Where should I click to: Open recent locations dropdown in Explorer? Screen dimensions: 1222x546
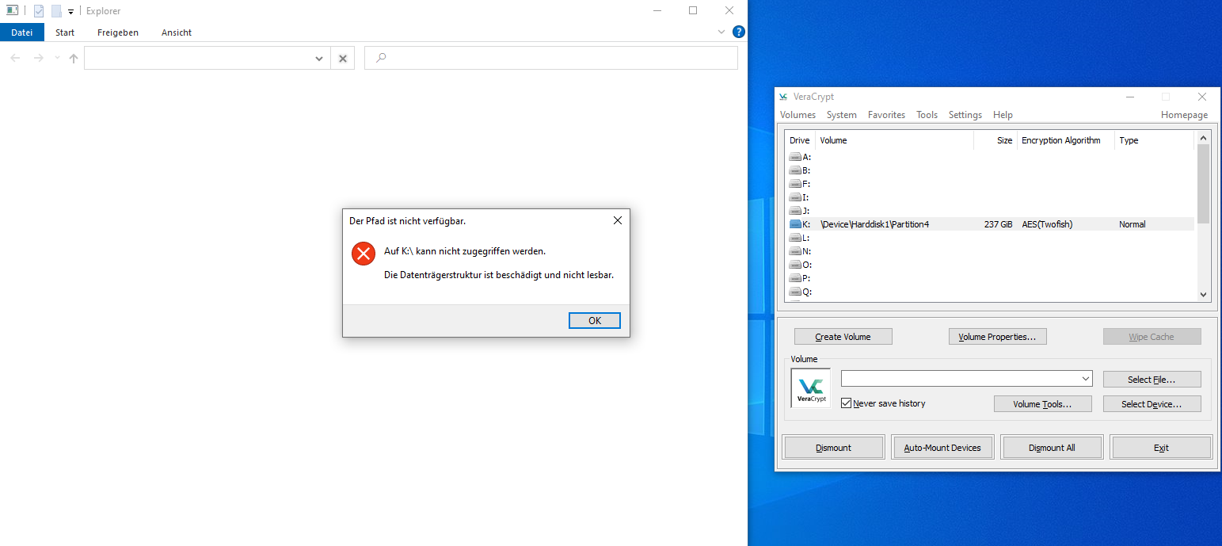[57, 58]
